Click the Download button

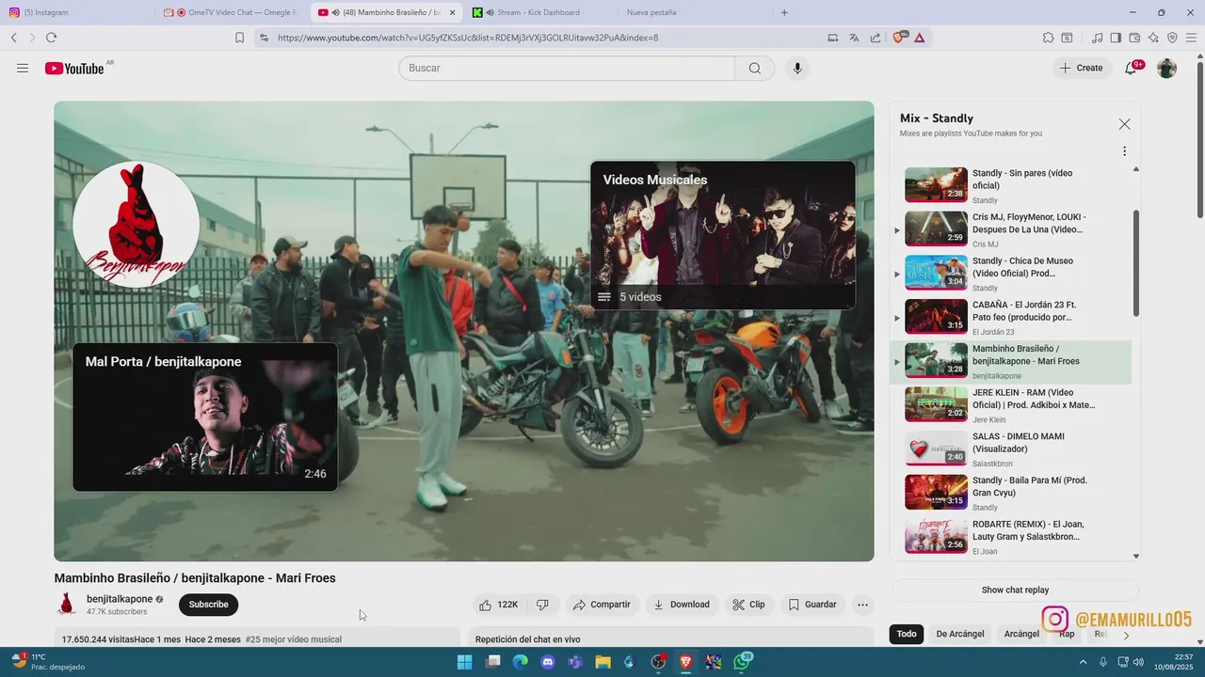click(682, 605)
